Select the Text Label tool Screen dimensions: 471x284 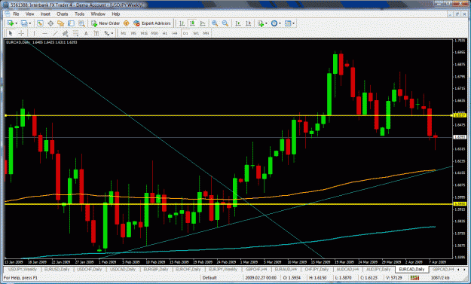pyautogui.click(x=96, y=33)
